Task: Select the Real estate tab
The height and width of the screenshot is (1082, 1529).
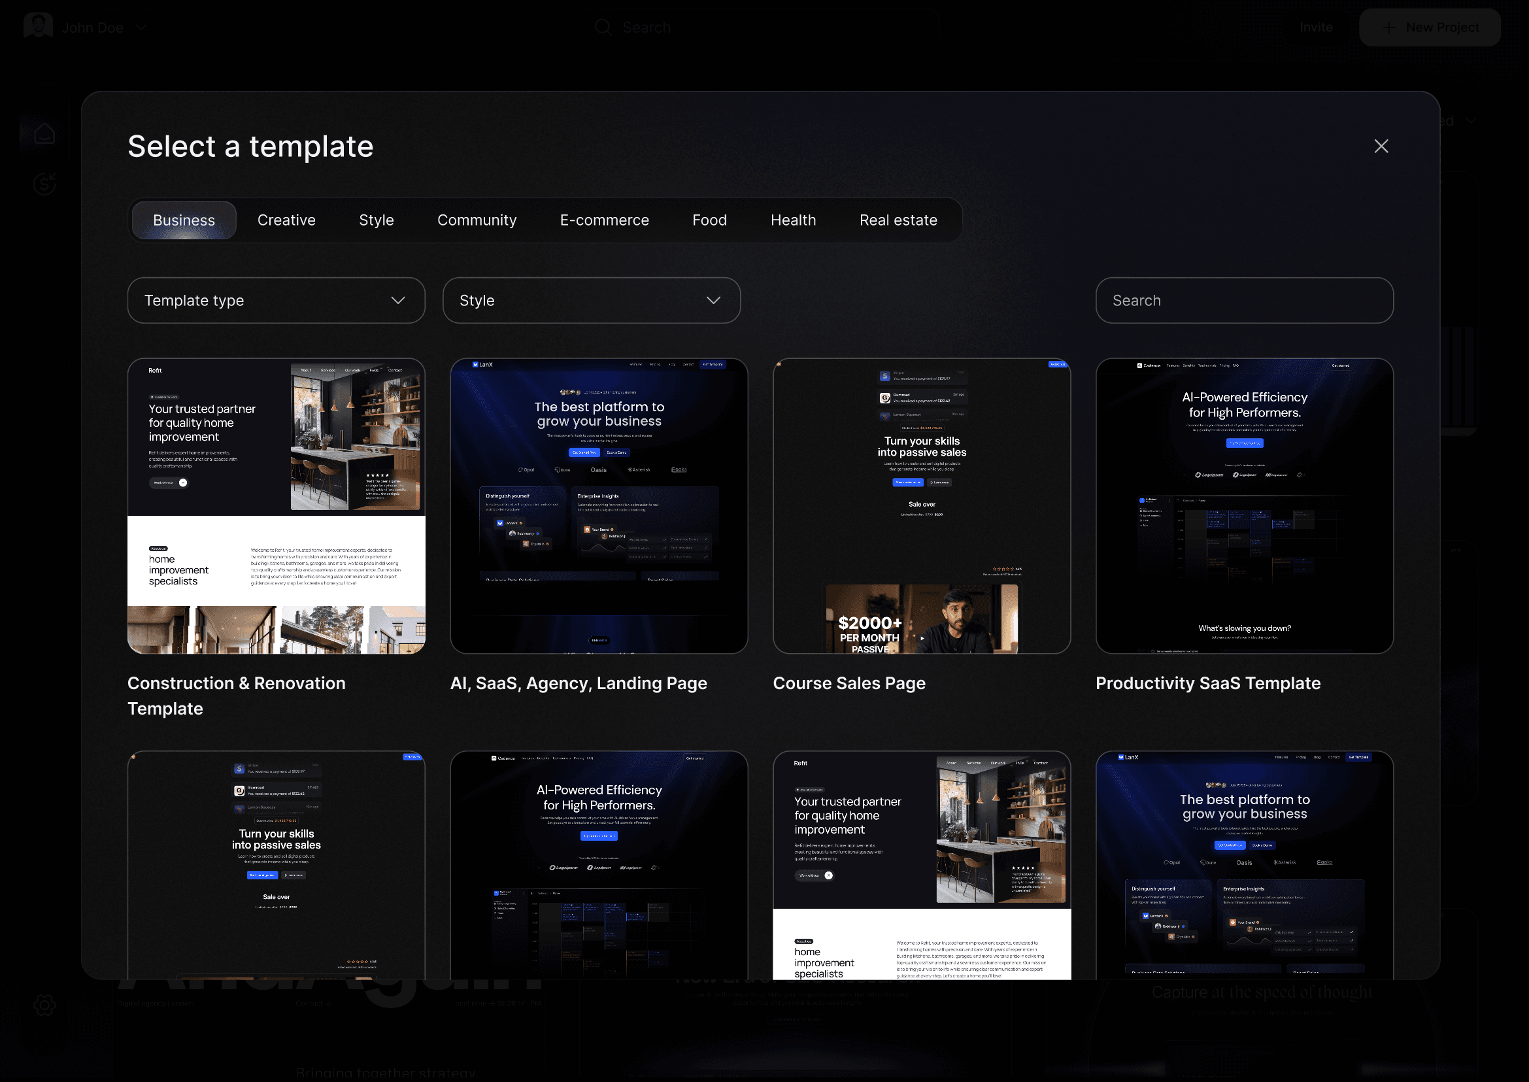Action: [898, 220]
